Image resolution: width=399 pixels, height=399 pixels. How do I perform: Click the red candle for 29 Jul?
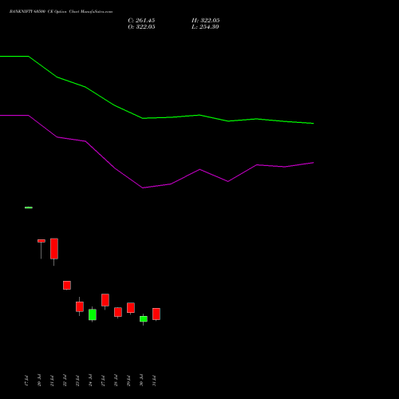coord(131,308)
